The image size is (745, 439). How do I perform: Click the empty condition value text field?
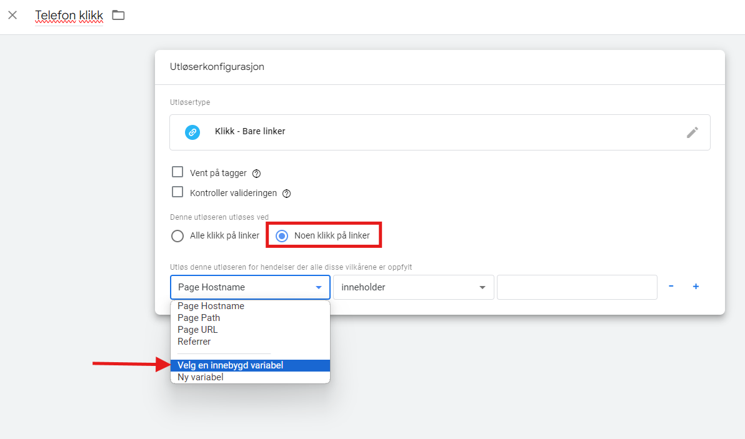(577, 287)
